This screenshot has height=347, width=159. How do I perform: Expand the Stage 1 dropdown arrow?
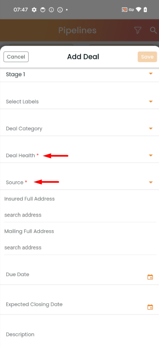tap(151, 74)
